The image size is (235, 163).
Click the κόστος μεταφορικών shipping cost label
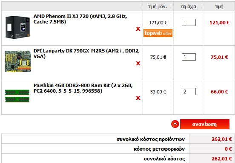coord(159,149)
